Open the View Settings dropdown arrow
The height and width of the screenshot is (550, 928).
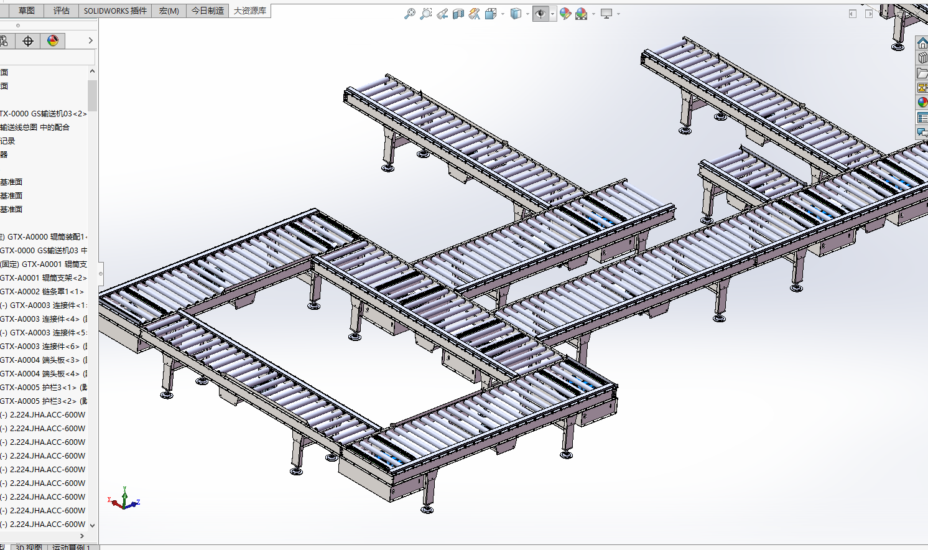point(618,14)
